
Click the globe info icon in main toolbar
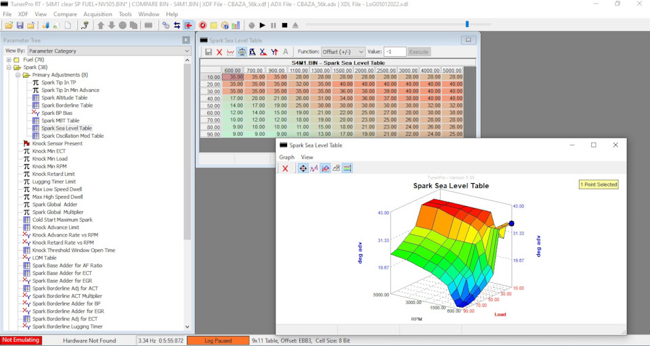225,25
